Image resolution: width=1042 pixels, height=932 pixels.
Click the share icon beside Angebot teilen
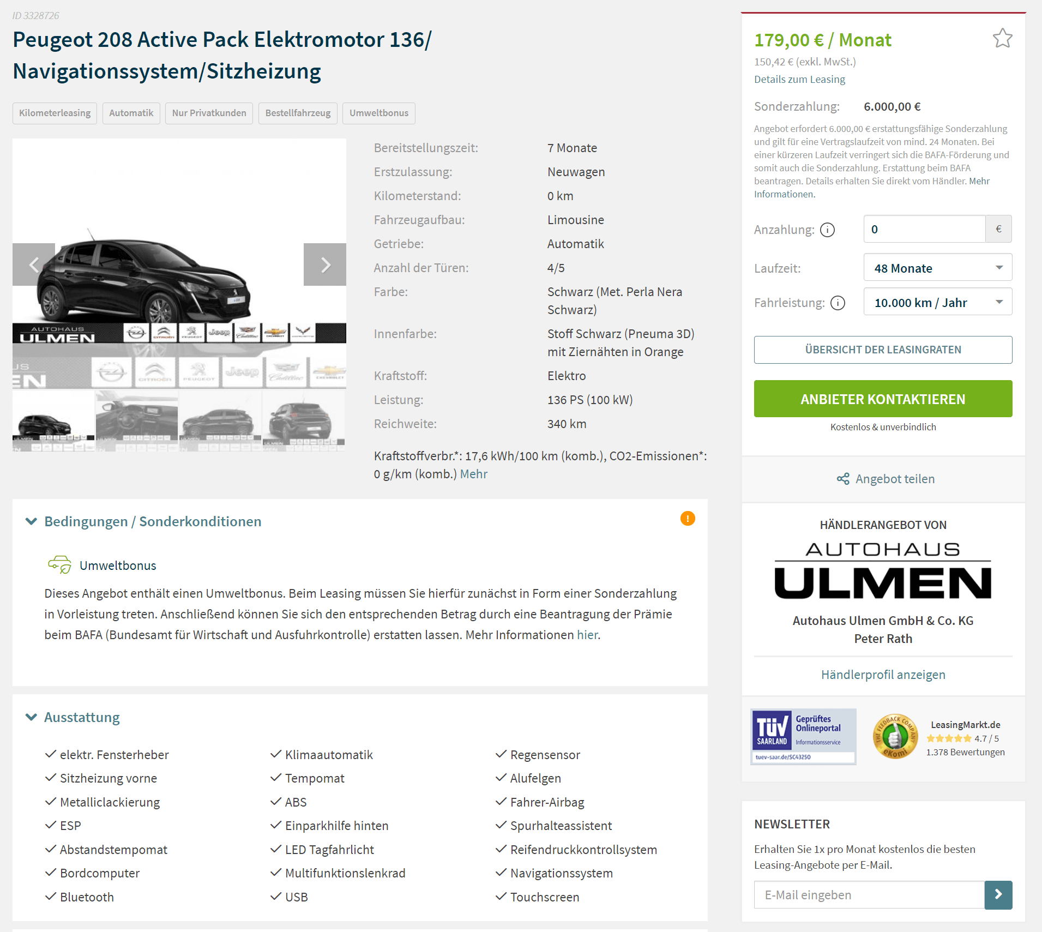coord(843,479)
